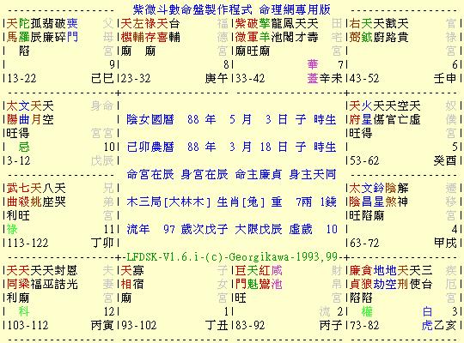Screen dimensions: 464x343
Task: Click the 太陰 star label
Action: 355,195
